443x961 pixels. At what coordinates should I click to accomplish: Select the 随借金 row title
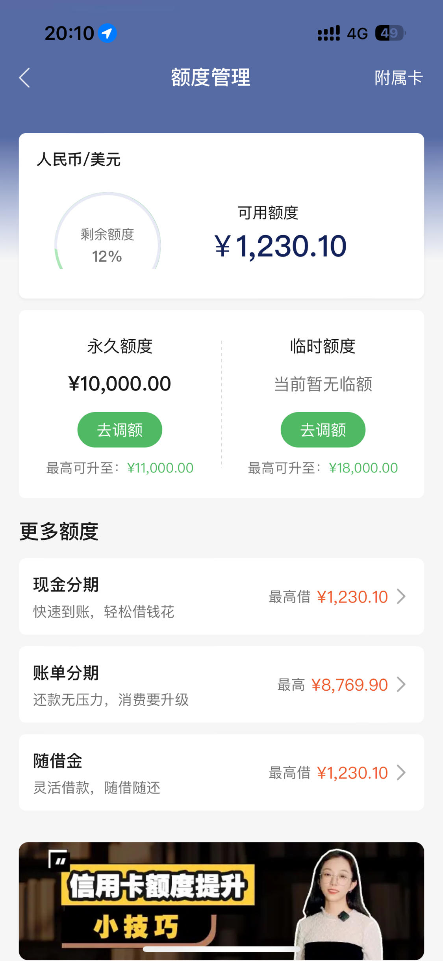pyautogui.click(x=58, y=761)
